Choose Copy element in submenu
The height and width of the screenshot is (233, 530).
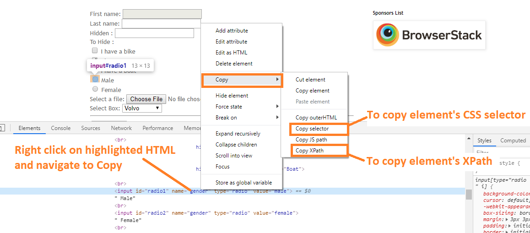[314, 91]
